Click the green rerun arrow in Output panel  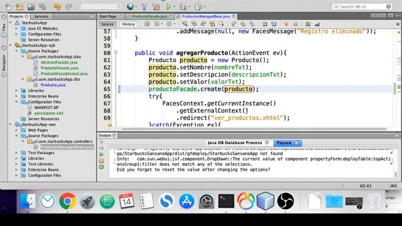pos(102,154)
